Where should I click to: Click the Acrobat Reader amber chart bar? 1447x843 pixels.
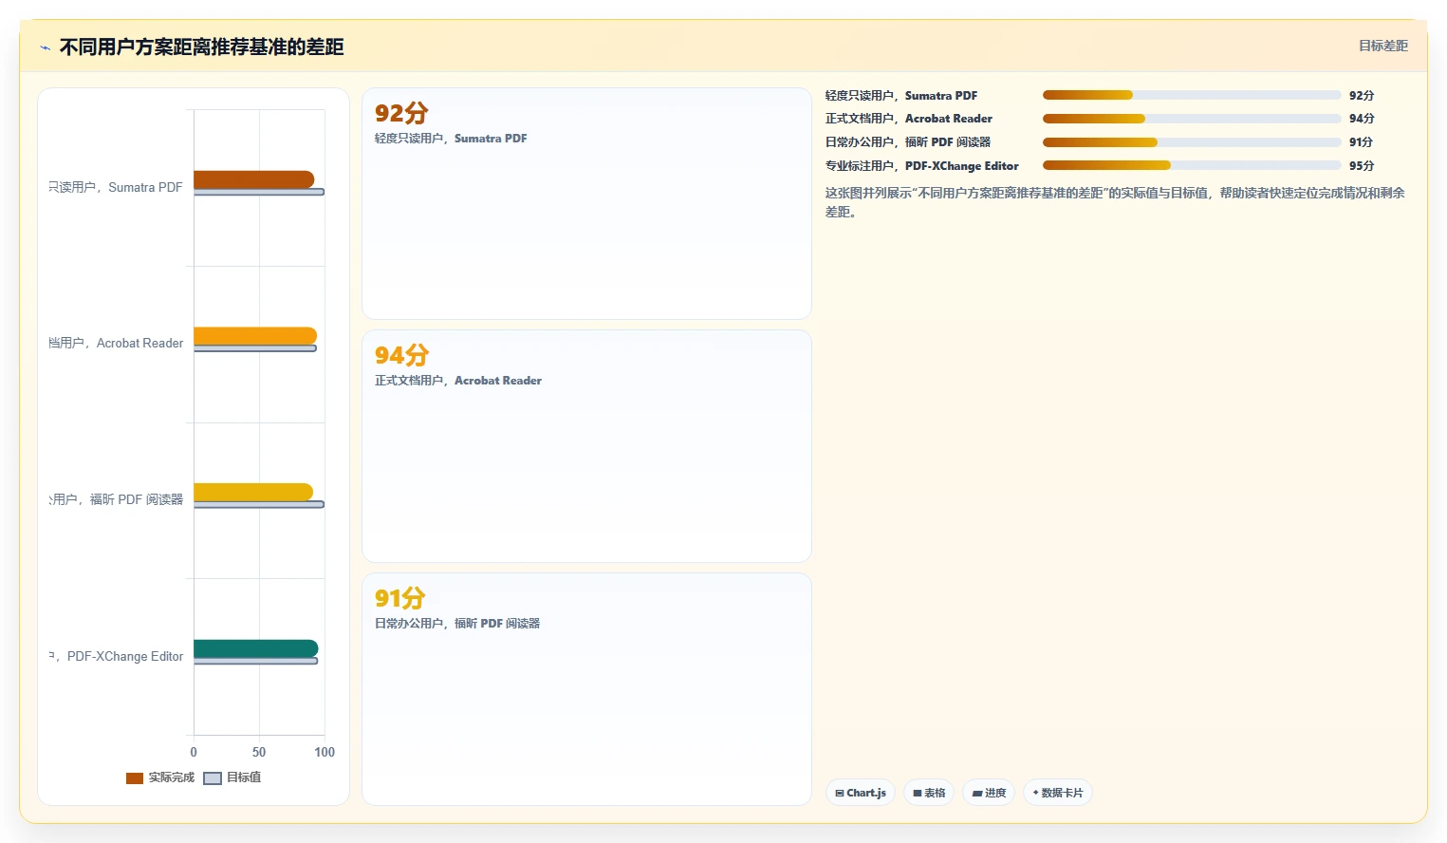255,336
